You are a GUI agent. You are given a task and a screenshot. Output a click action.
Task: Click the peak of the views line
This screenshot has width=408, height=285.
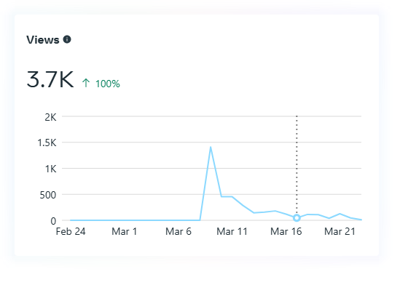click(x=211, y=148)
